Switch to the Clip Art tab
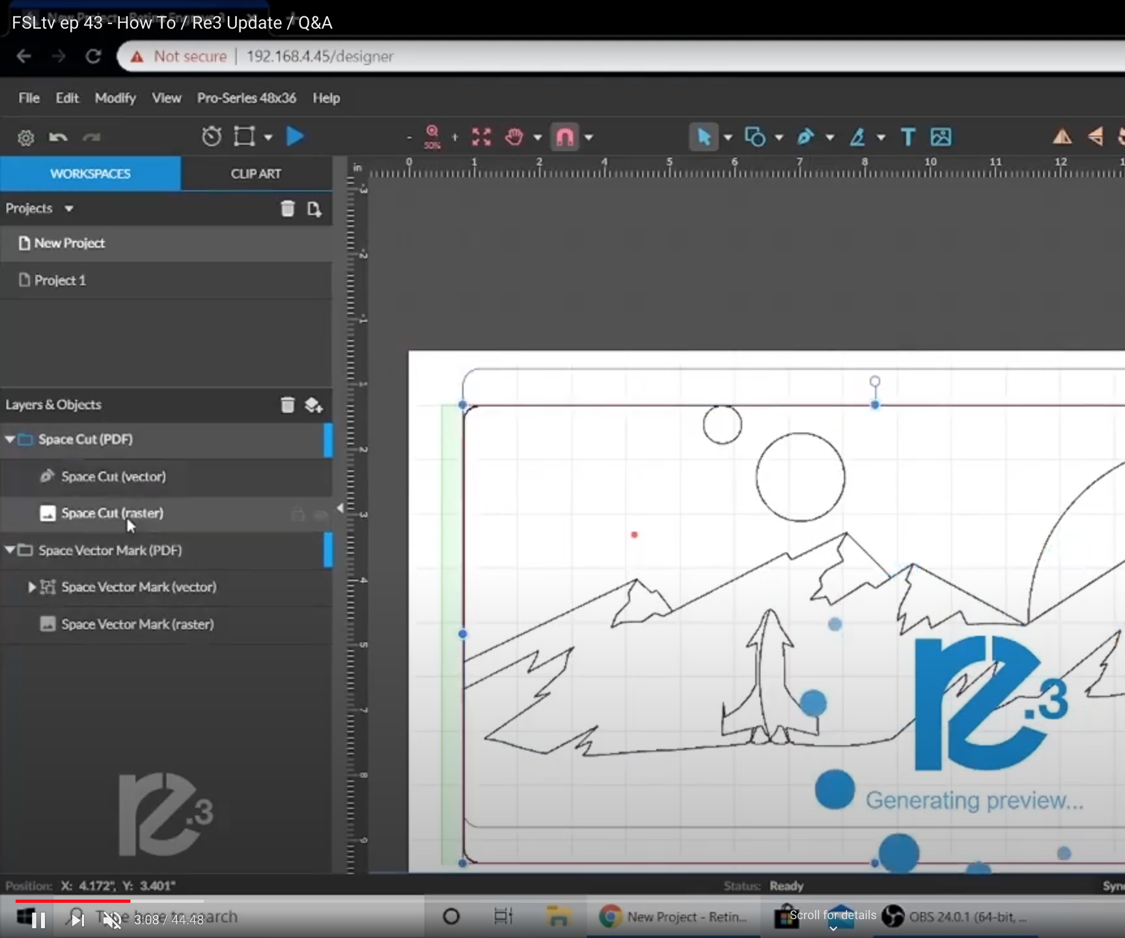The width and height of the screenshot is (1125, 938). pyautogui.click(x=256, y=174)
